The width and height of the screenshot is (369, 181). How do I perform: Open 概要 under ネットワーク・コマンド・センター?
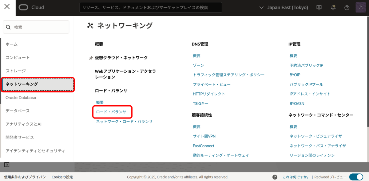(x=294, y=126)
